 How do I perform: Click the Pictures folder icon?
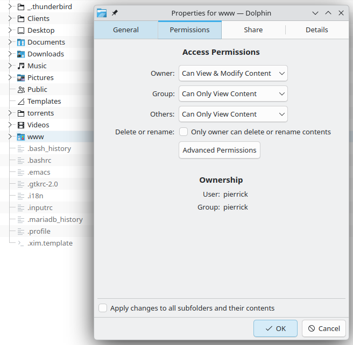coord(21,78)
